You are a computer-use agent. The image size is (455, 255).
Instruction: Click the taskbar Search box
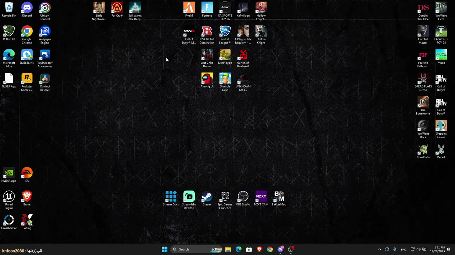(x=196, y=249)
